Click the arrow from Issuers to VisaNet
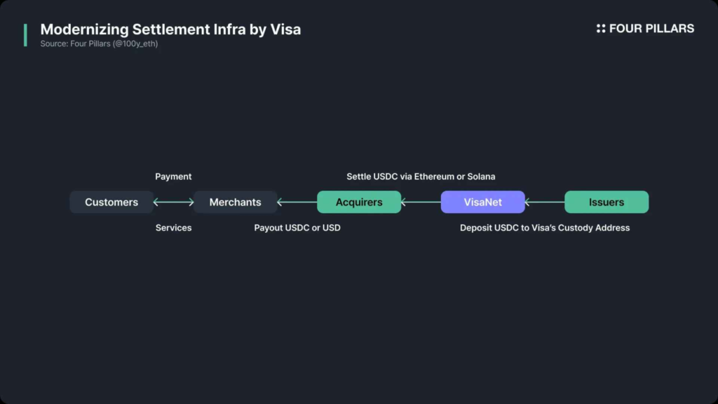718x404 pixels. coord(545,202)
